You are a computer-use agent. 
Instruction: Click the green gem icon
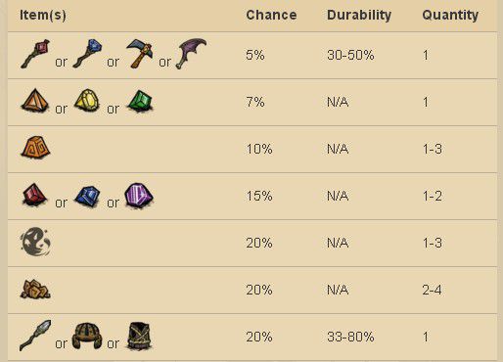pos(140,101)
